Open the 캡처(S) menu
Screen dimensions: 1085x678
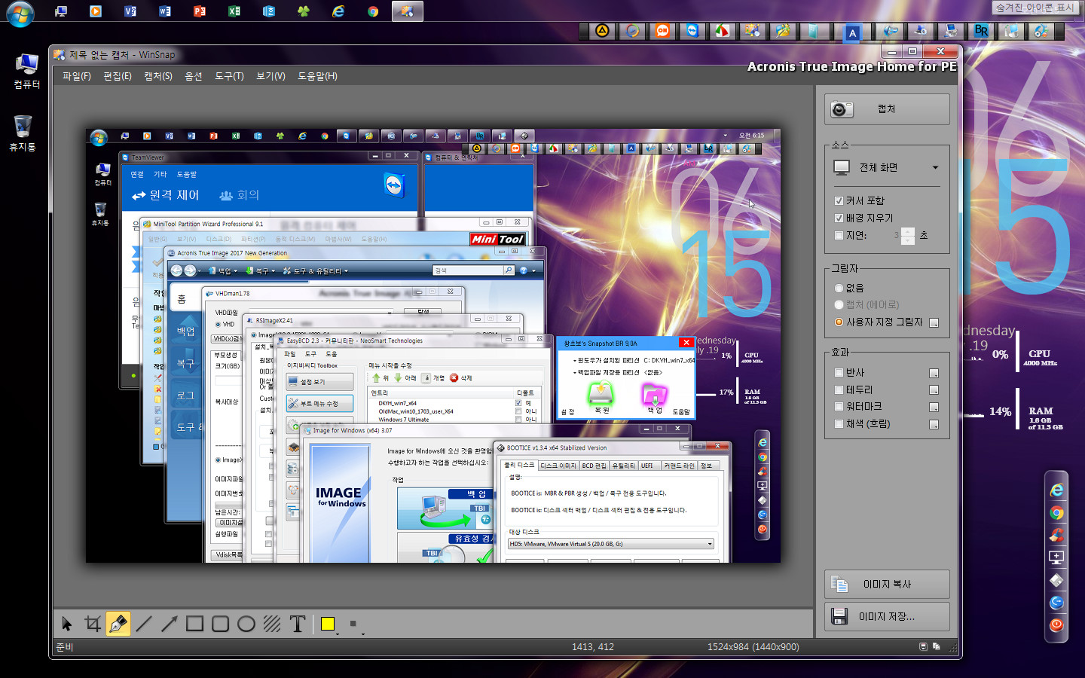coord(158,76)
